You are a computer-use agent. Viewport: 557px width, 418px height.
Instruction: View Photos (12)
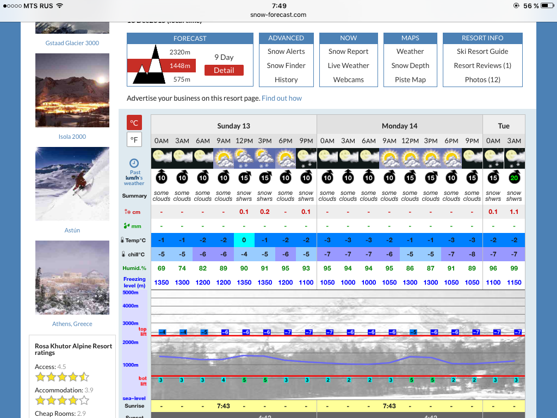point(482,79)
